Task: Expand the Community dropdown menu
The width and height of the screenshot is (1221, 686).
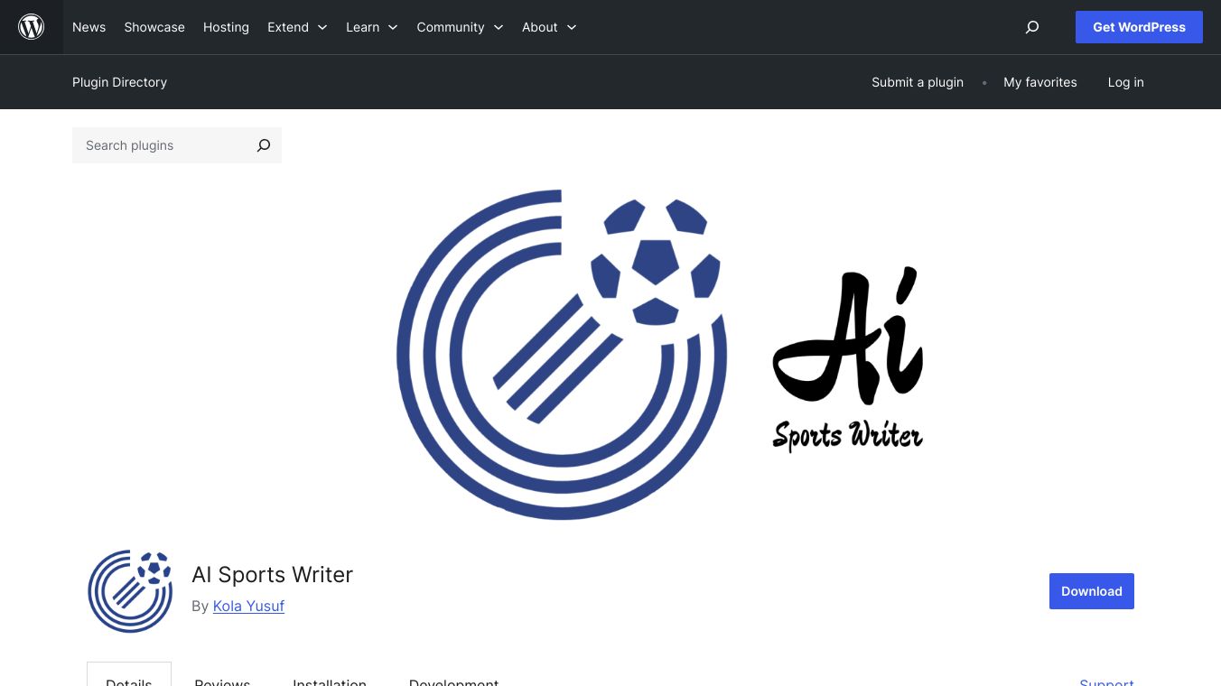Action: pos(460,27)
